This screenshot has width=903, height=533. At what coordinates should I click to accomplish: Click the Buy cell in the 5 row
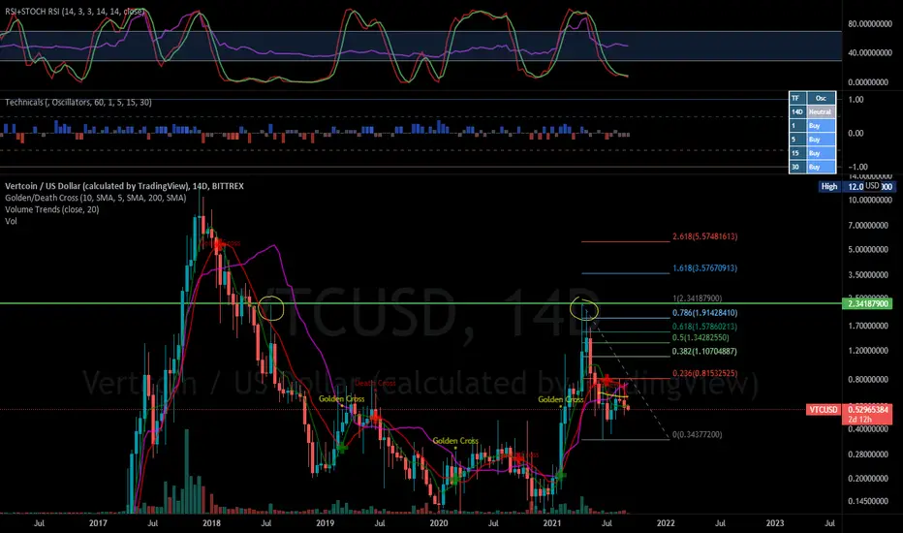coord(821,140)
